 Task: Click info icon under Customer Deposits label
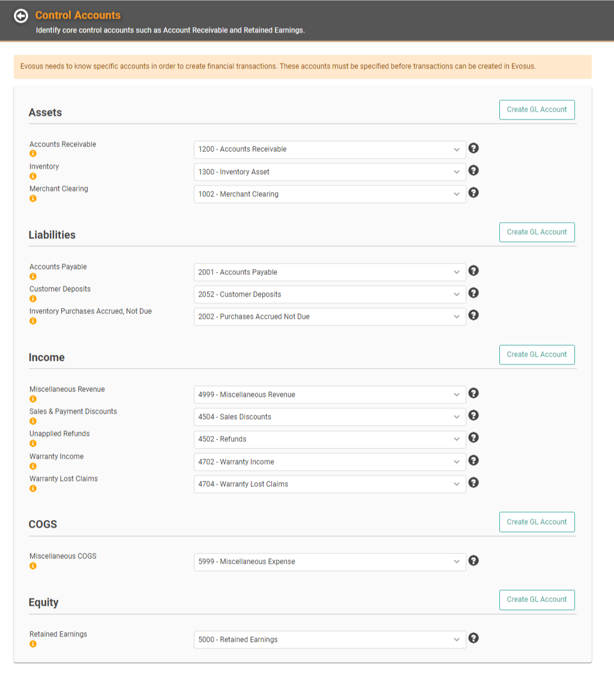pos(33,299)
